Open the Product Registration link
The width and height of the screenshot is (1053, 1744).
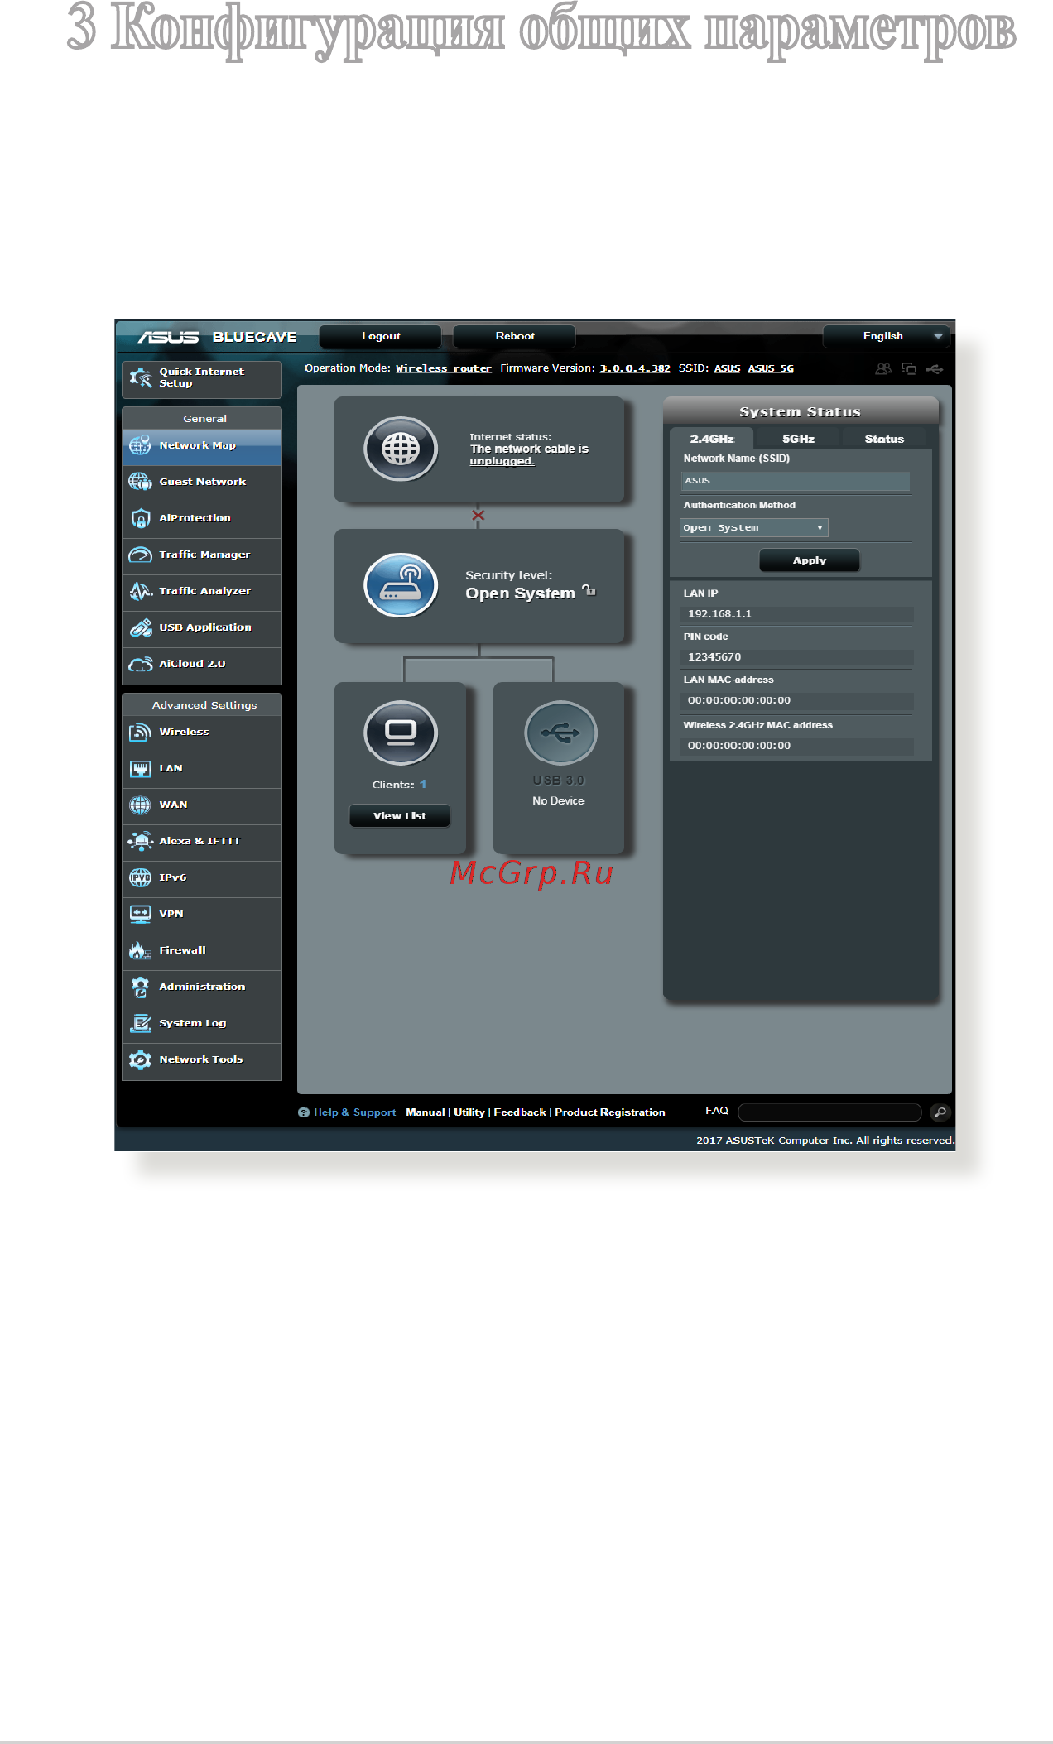610,1112
